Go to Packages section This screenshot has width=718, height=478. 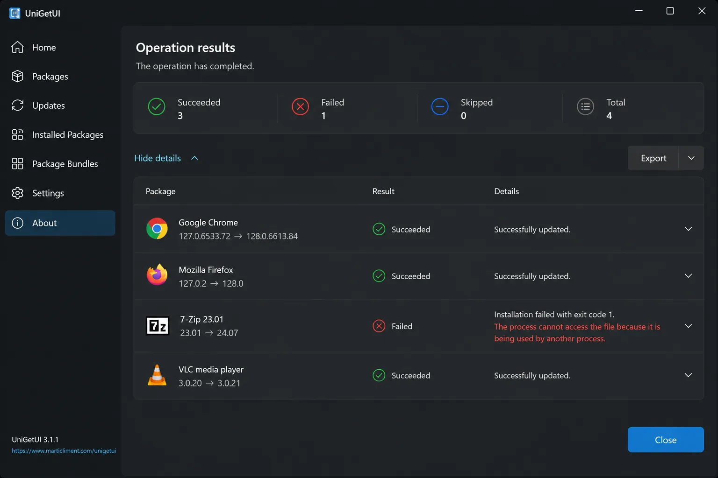(x=60, y=76)
